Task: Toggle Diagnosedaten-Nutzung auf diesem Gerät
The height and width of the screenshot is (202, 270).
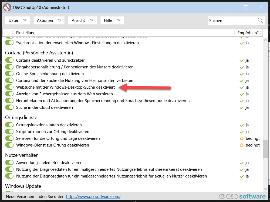Action: [9, 169]
